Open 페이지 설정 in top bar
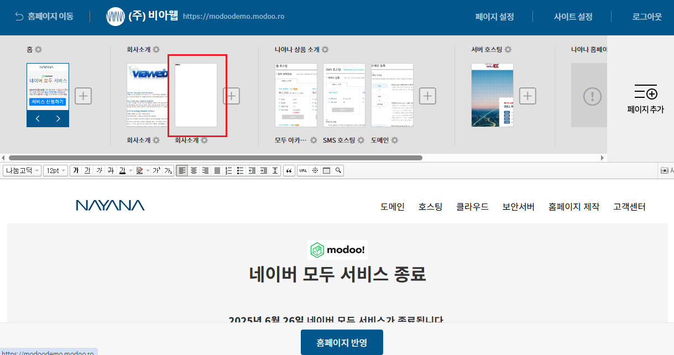Viewport: 674px width, 355px height. (x=494, y=17)
